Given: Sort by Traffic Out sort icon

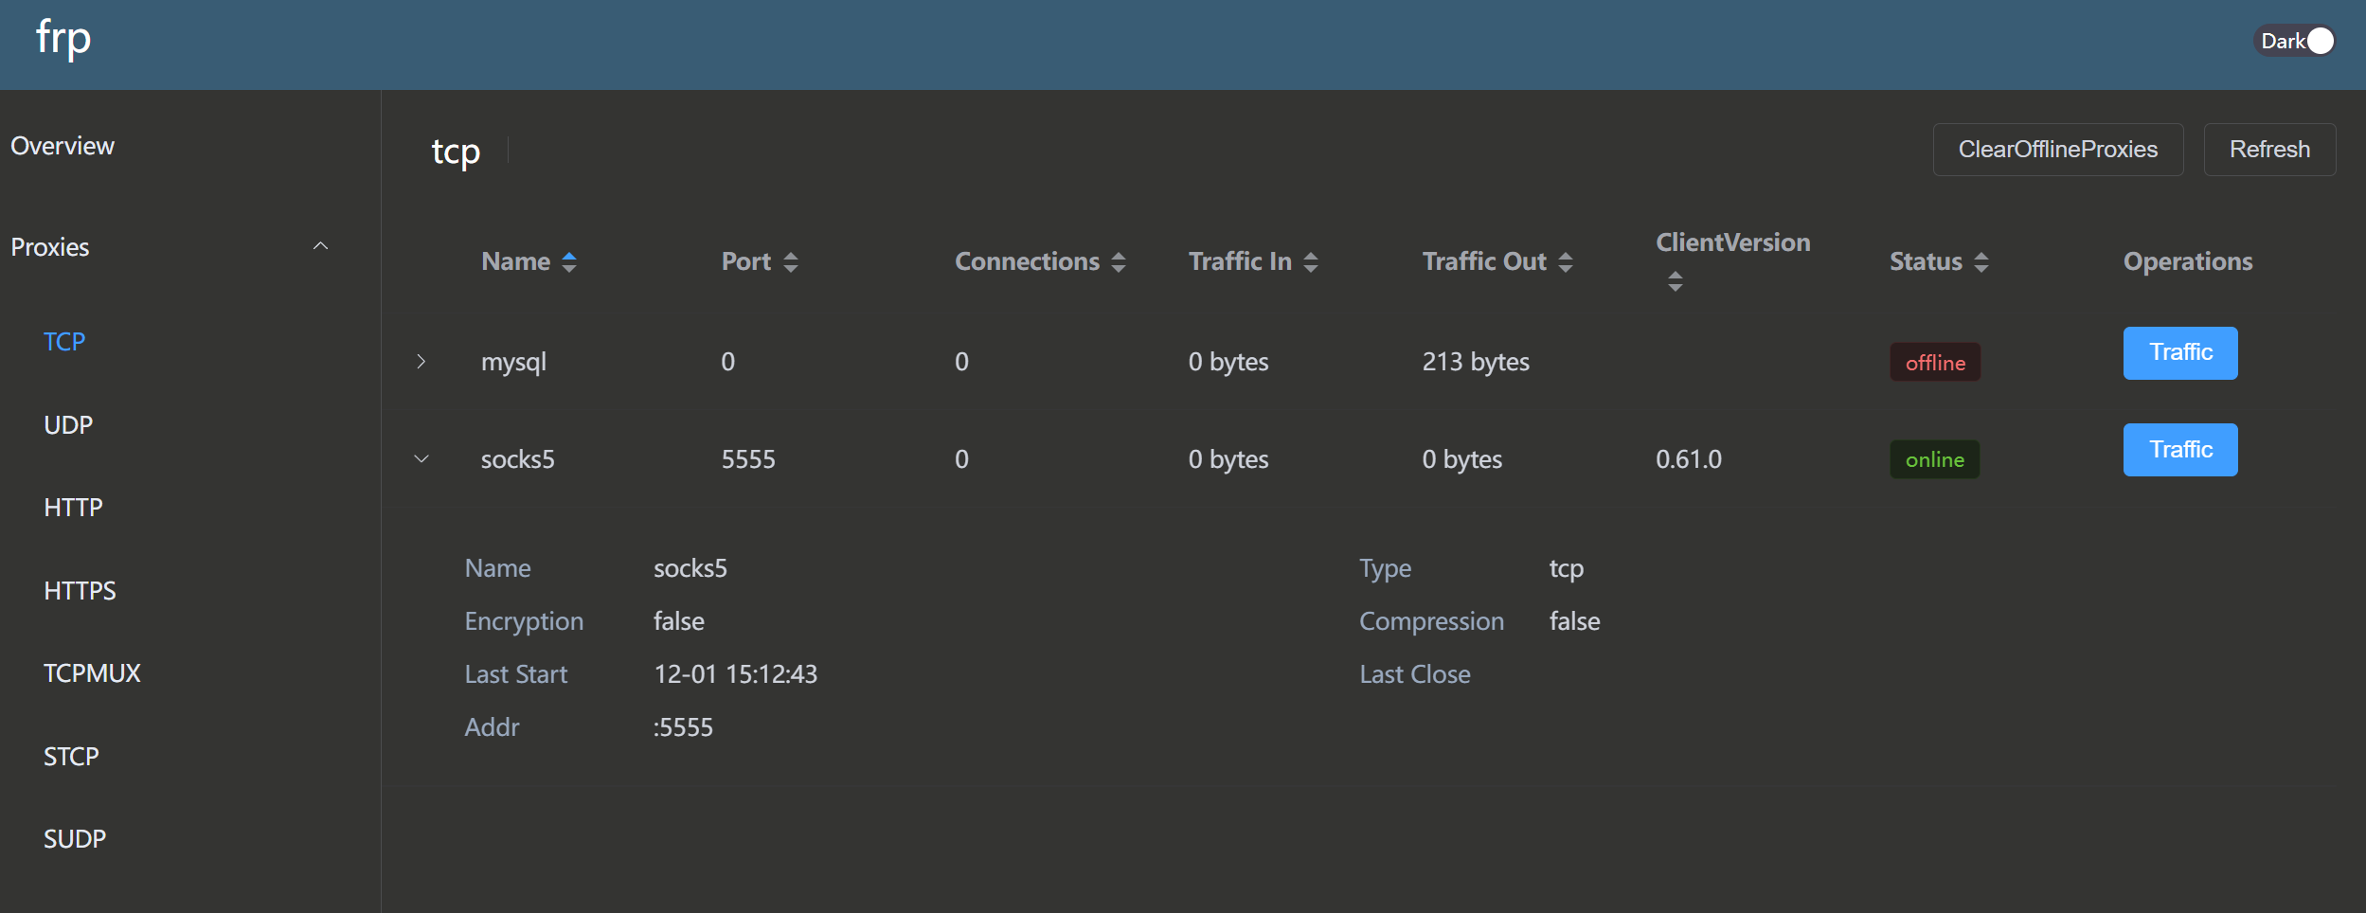Looking at the screenshot, I should (x=1566, y=262).
